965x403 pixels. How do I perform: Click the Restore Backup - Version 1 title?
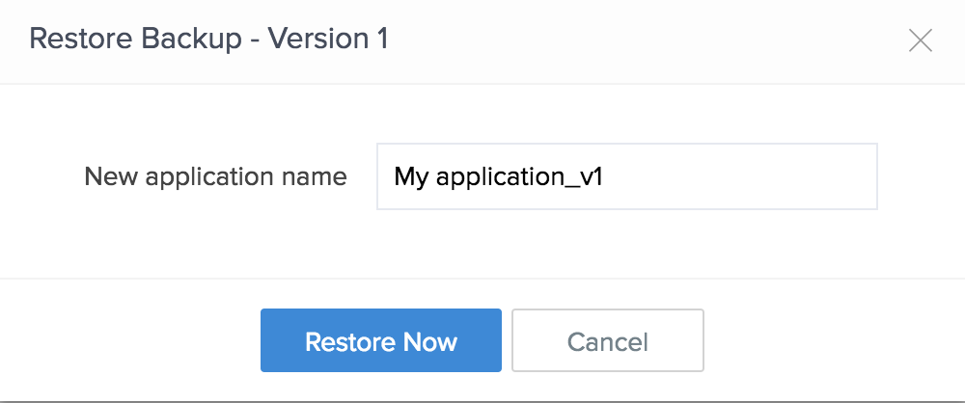click(208, 40)
